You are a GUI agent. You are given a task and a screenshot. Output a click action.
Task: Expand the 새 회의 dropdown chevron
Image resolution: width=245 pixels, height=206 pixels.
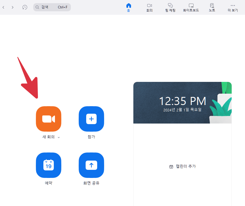[58, 137]
